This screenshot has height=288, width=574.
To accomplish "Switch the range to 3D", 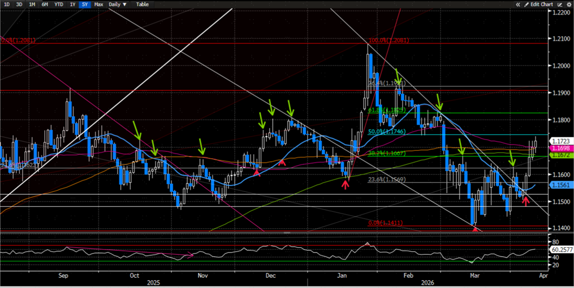I will click(19, 5).
